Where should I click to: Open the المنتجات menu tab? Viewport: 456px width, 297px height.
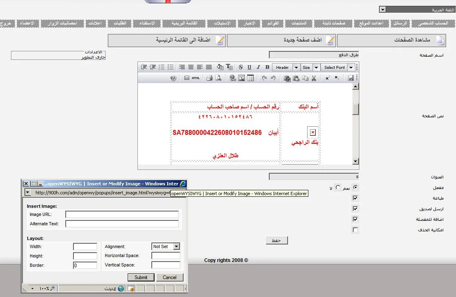tap(299, 24)
